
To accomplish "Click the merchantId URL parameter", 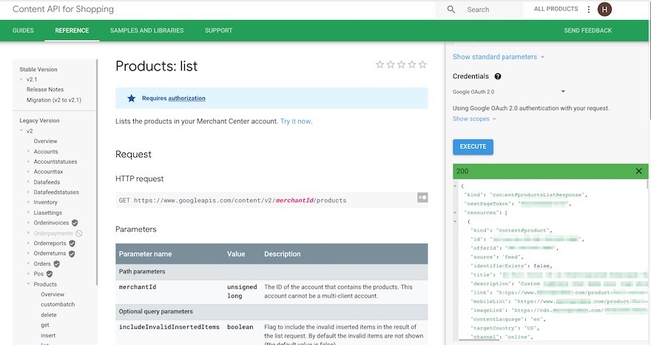I will coord(294,200).
